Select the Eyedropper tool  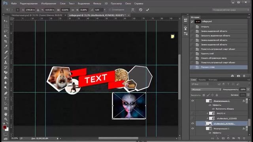[x=6, y=47]
